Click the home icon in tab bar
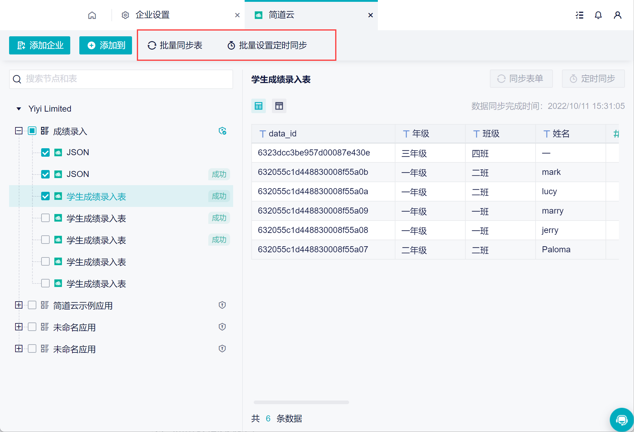Screen dimensions: 634x432 tap(92, 15)
